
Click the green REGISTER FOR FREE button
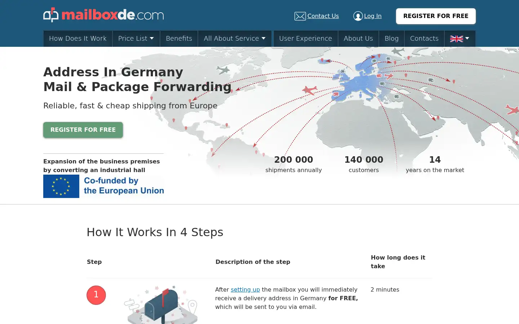click(x=83, y=130)
